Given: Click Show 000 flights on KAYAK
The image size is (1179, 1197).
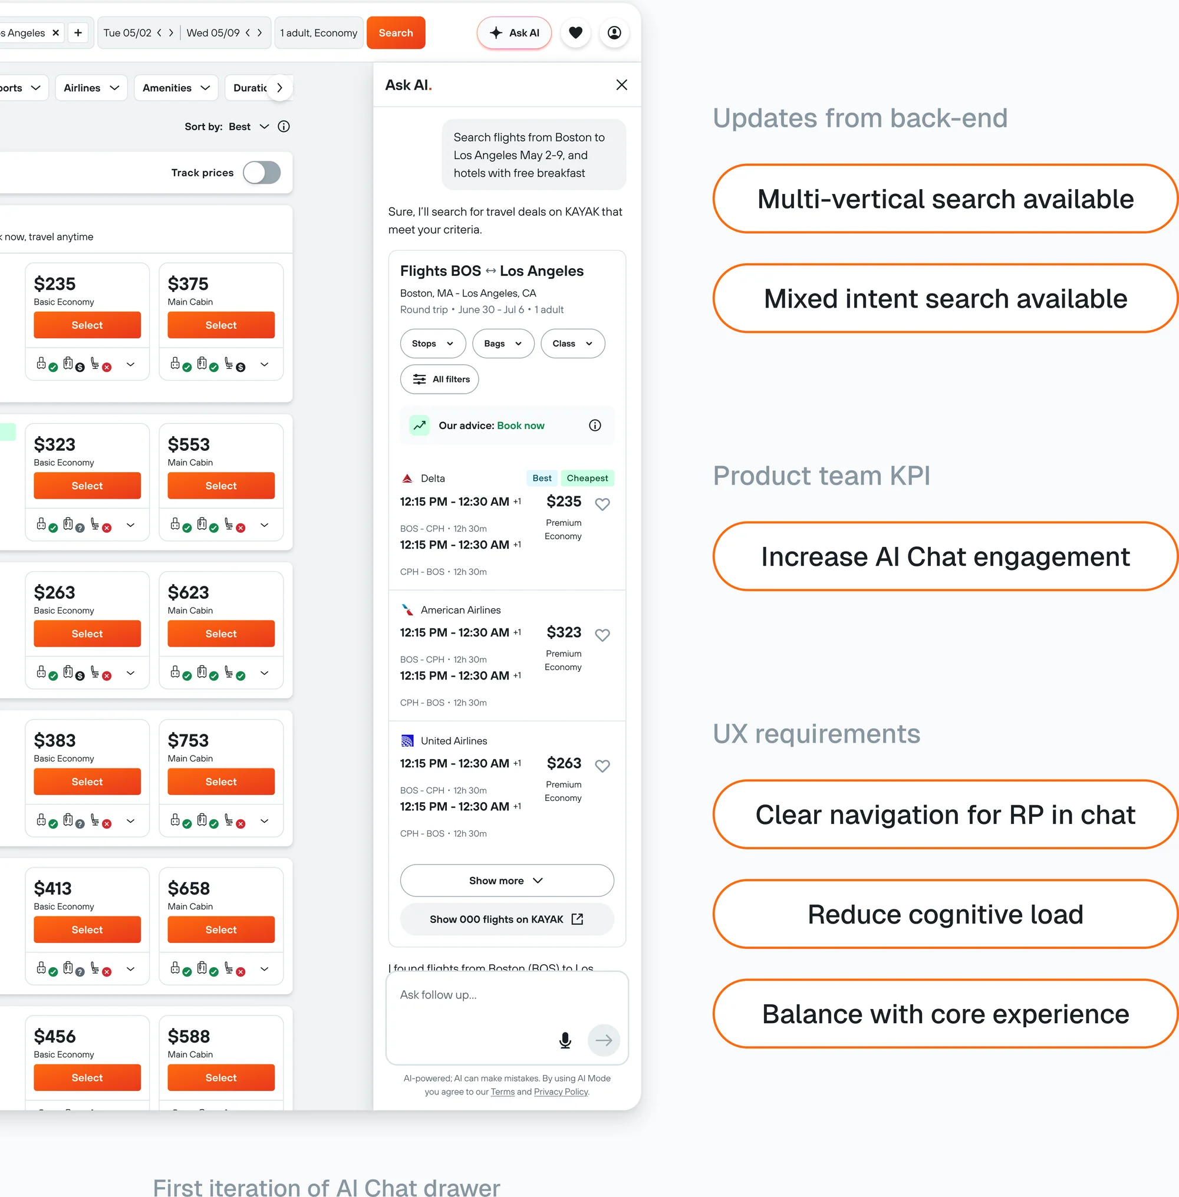Looking at the screenshot, I should pyautogui.click(x=506, y=919).
